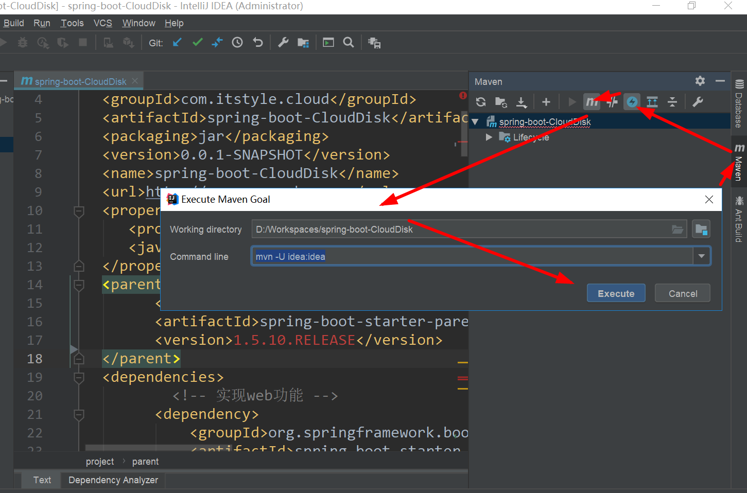Viewport: 747px width, 493px height.
Task: Click 'project' breadcrumb
Action: tap(100, 462)
